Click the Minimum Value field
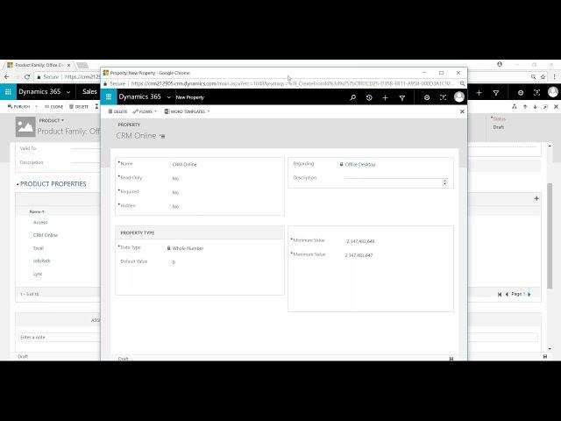This screenshot has width=561, height=421. point(359,241)
